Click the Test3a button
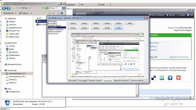The width and height of the screenshot is (196, 110). tap(96, 23)
